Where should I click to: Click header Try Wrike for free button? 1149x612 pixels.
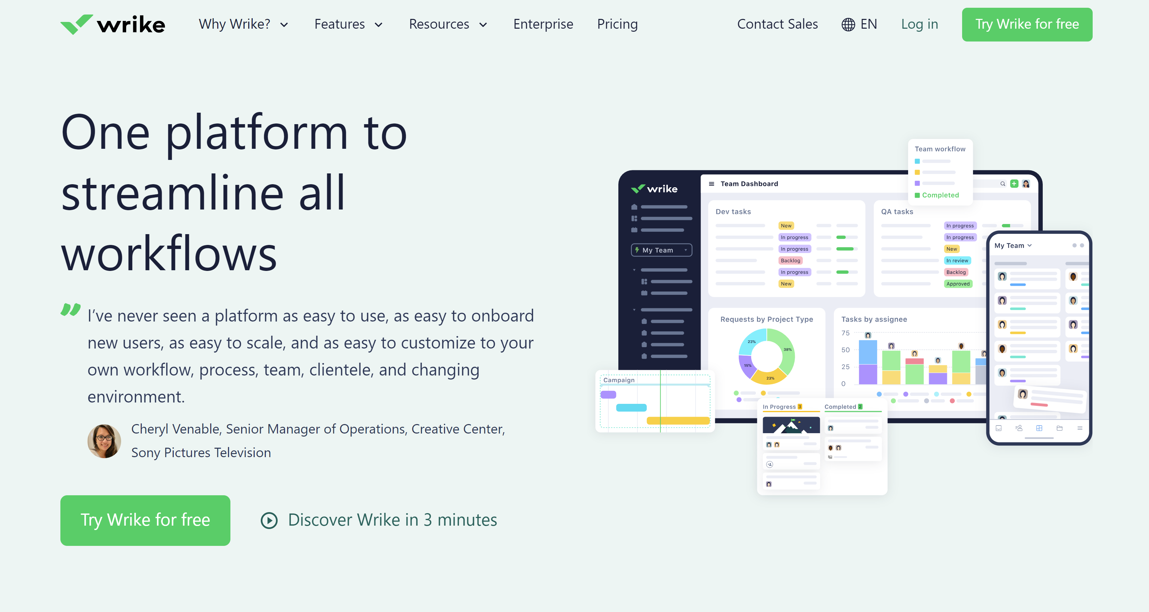(1027, 25)
